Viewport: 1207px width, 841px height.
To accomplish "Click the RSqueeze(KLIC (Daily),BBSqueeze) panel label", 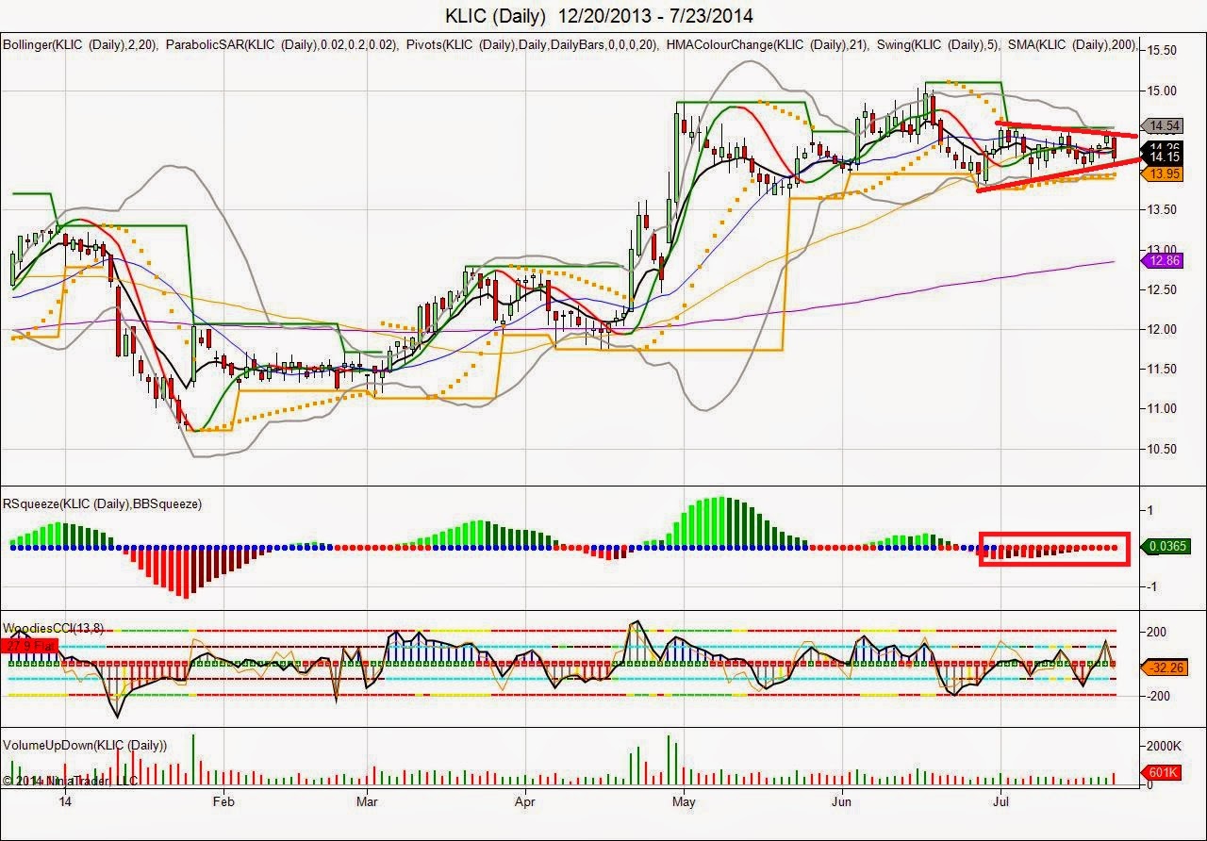I will click(103, 503).
